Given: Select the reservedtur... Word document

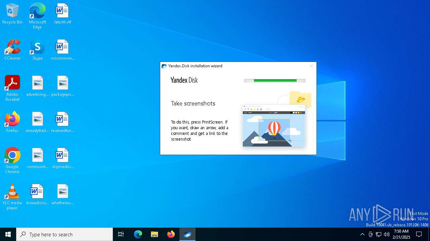Looking at the screenshot, I should click(62, 123).
